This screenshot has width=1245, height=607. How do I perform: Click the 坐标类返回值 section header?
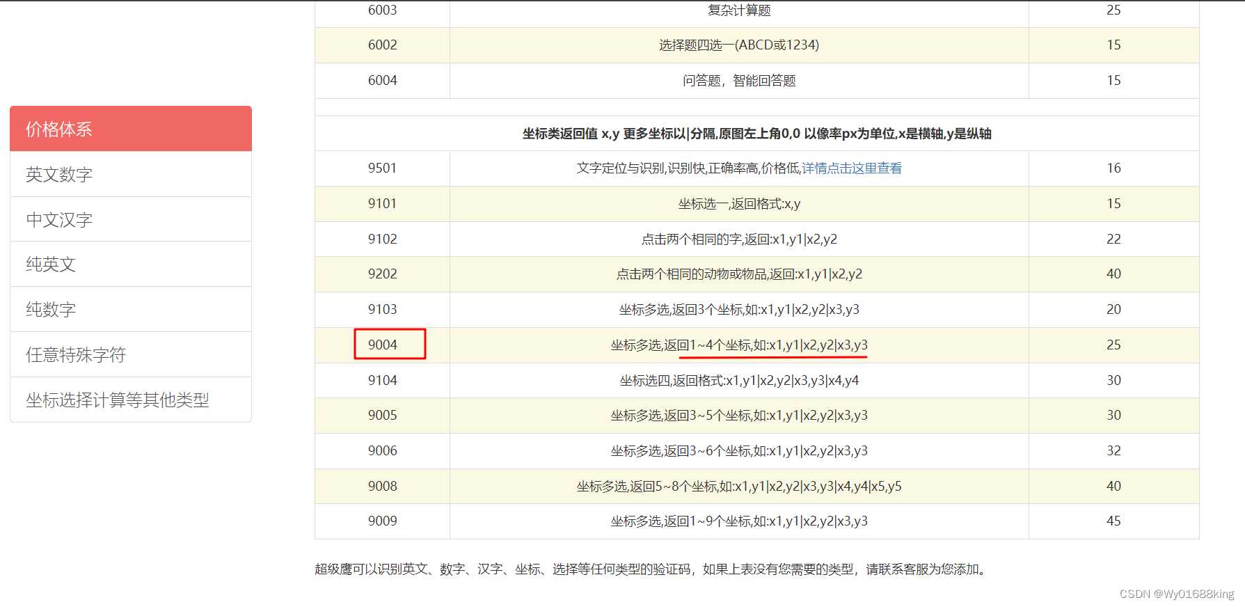(x=757, y=134)
